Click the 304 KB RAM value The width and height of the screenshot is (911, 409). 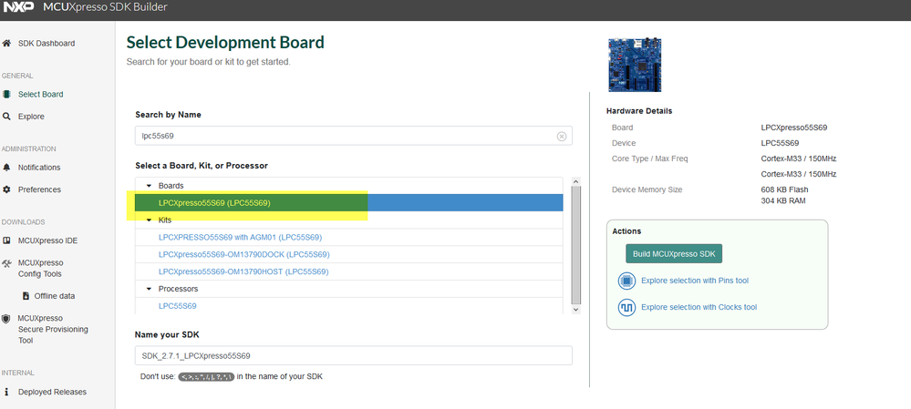click(783, 200)
